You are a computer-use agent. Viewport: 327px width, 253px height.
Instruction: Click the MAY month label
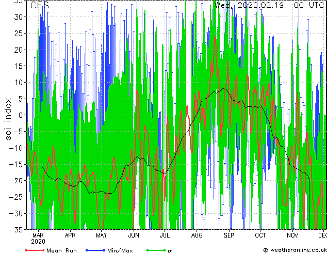point(102,235)
